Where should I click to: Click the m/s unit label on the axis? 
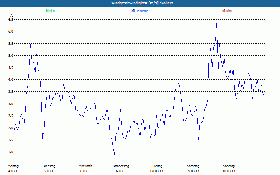click(x=10, y=16)
